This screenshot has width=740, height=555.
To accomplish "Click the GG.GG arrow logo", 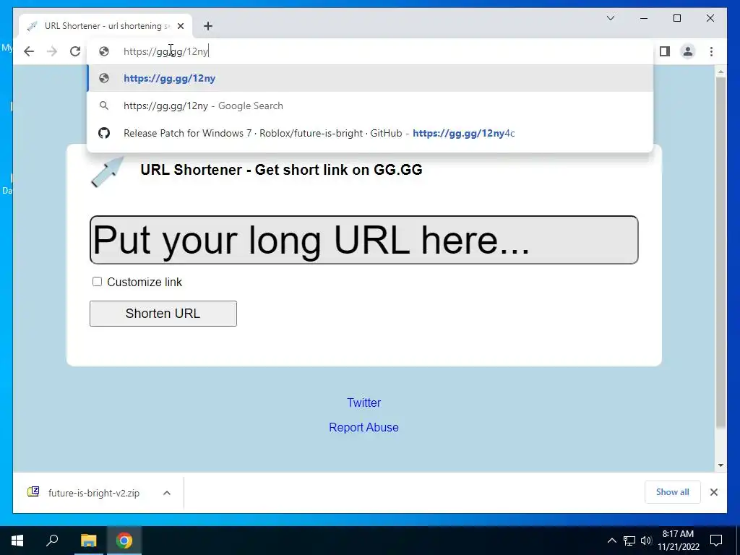I will tap(108, 172).
